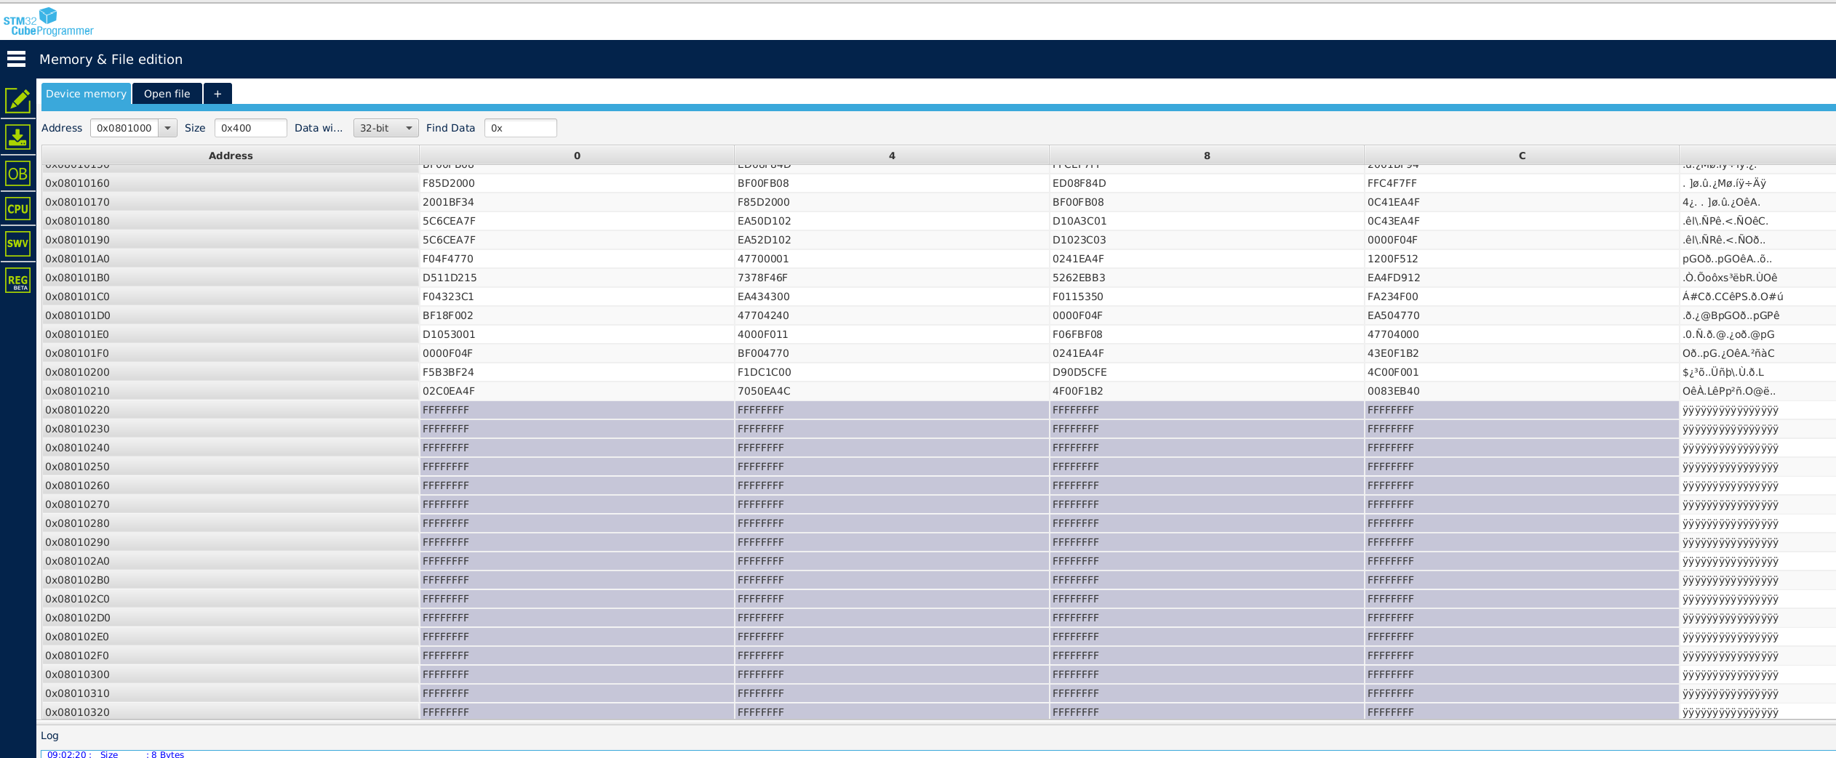
Task: Select address row 0x080102A0
Action: 231,561
